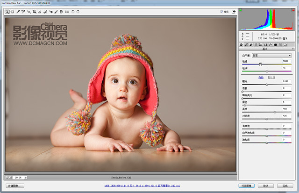Click the Blacks value field showing 5

286,102
